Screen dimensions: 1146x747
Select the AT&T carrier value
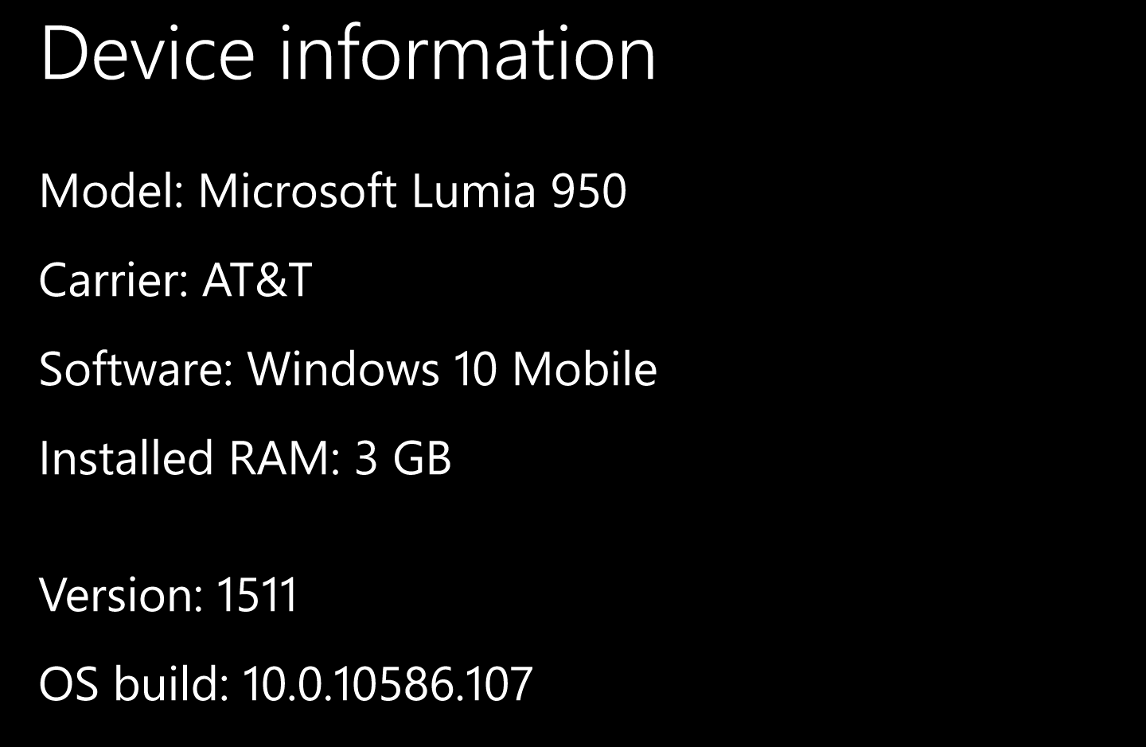pyautogui.click(x=256, y=281)
